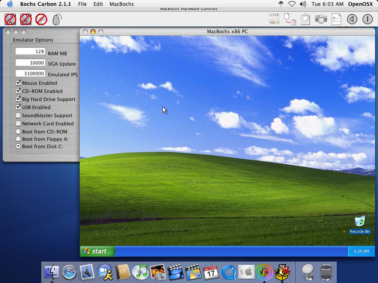
Task: Uncheck USB Enabled option
Action: point(18,107)
